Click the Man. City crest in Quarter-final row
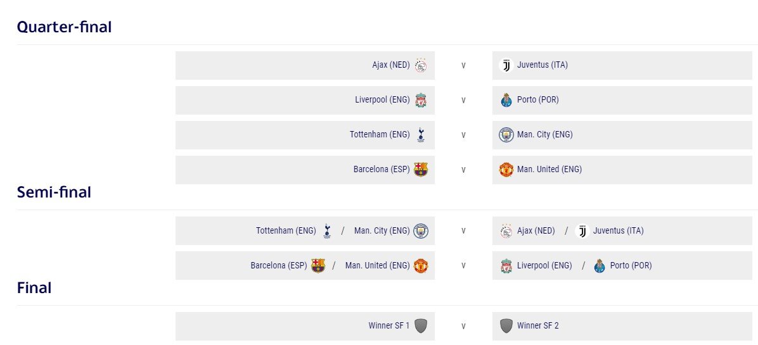The width and height of the screenshot is (758, 345). click(506, 135)
